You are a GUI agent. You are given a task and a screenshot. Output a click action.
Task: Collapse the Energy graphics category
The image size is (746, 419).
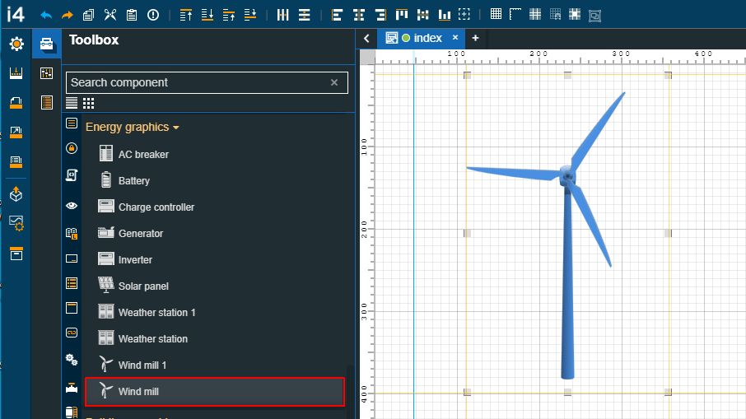[133, 127]
